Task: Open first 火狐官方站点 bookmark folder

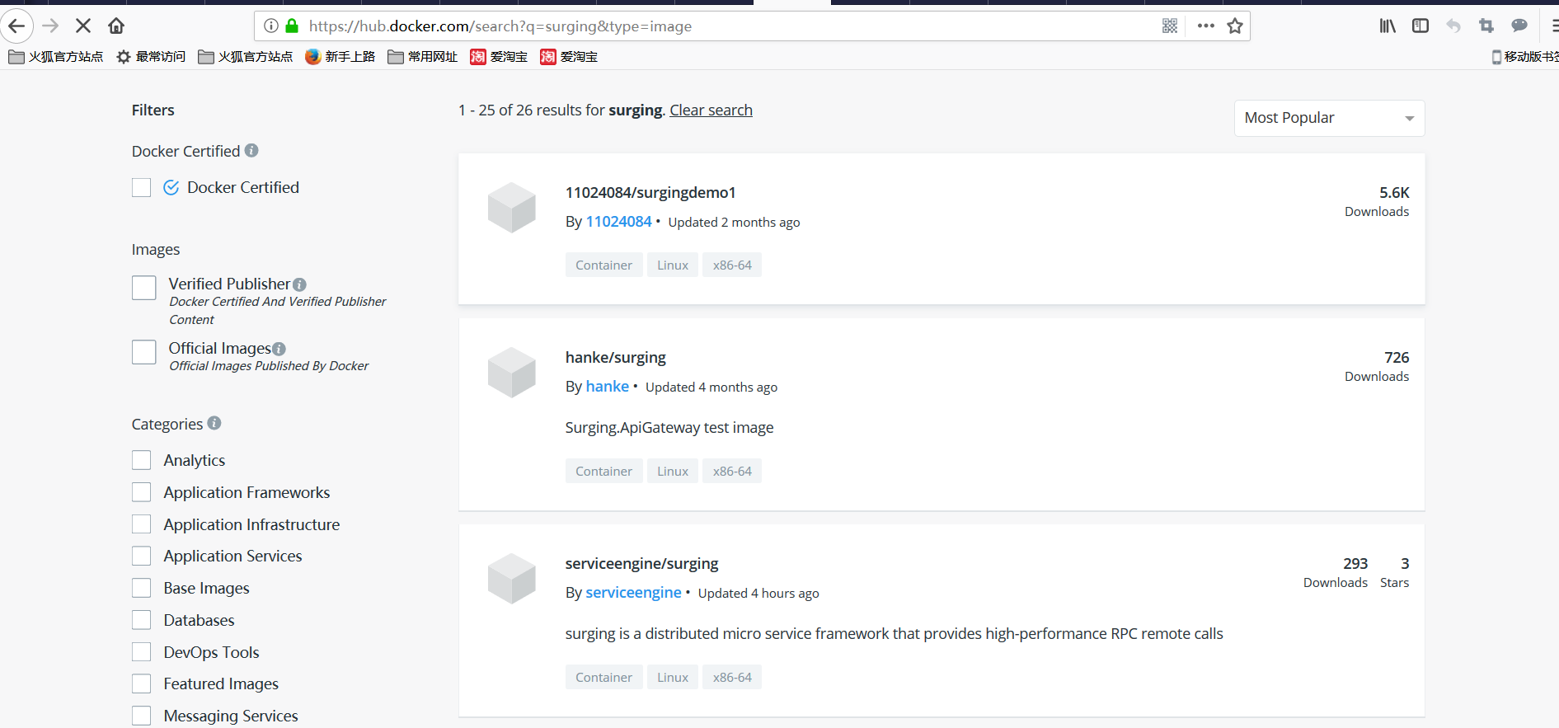Action: click(x=56, y=57)
